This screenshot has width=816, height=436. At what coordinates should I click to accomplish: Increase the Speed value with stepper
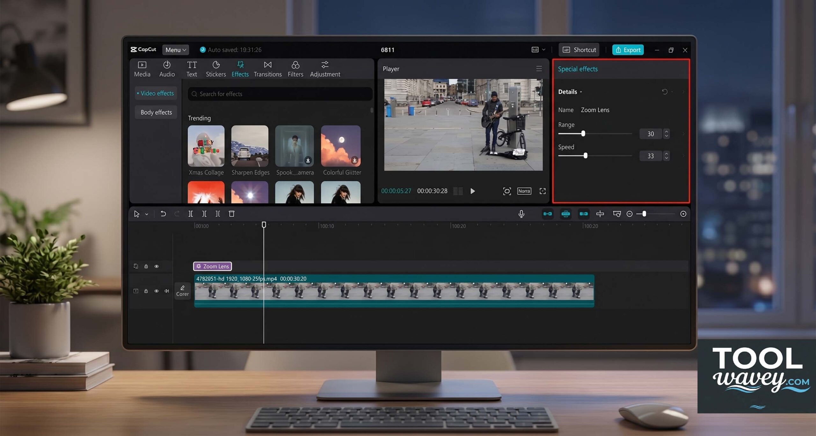click(666, 153)
